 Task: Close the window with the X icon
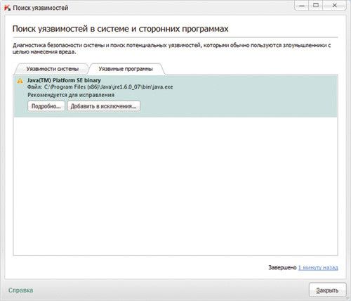(x=335, y=6)
